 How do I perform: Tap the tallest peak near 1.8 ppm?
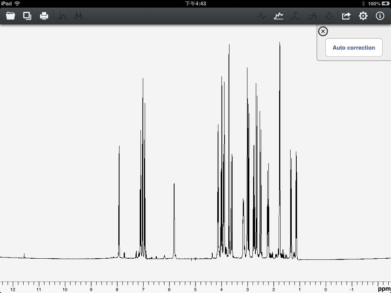280,150
